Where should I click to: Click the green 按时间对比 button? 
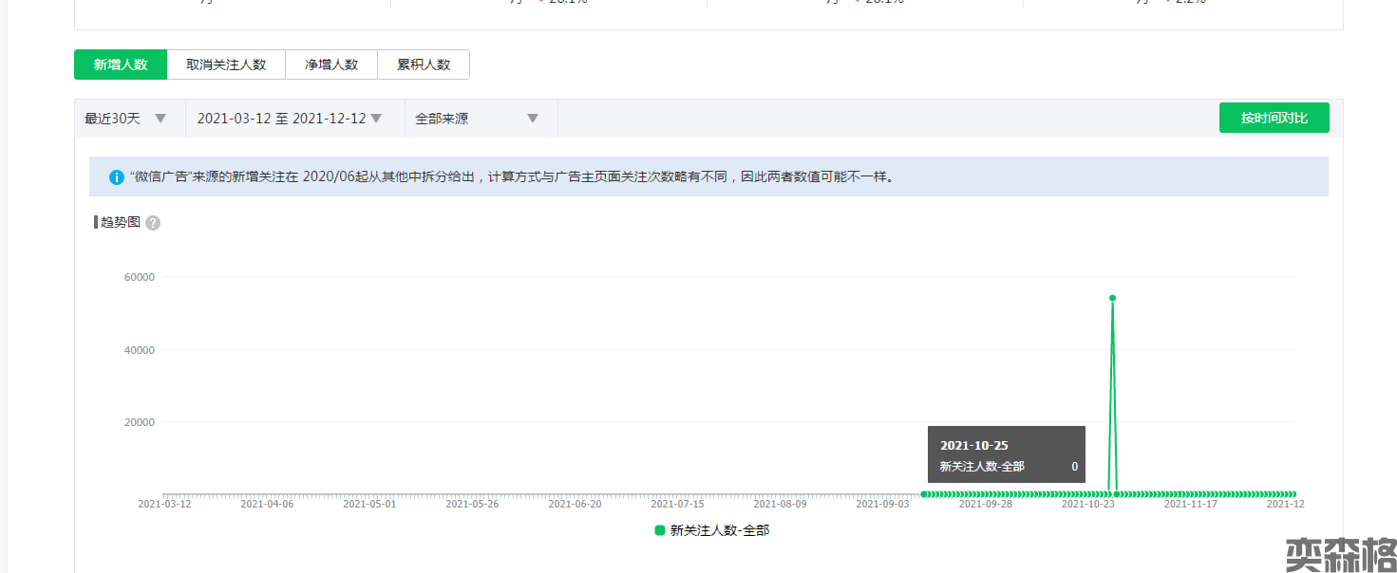[x=1274, y=118]
